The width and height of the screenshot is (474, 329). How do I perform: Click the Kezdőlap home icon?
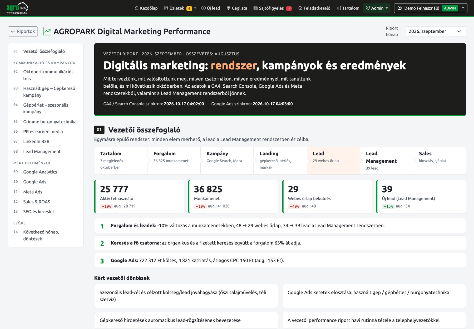pyautogui.click(x=136, y=8)
